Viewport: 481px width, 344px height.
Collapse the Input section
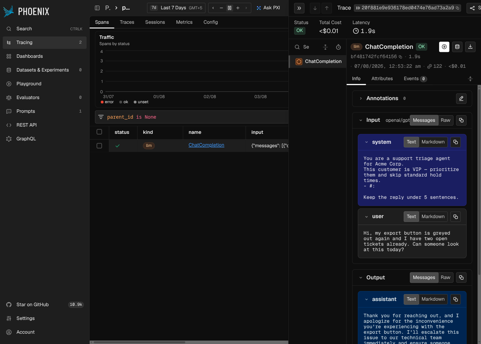[361, 120]
